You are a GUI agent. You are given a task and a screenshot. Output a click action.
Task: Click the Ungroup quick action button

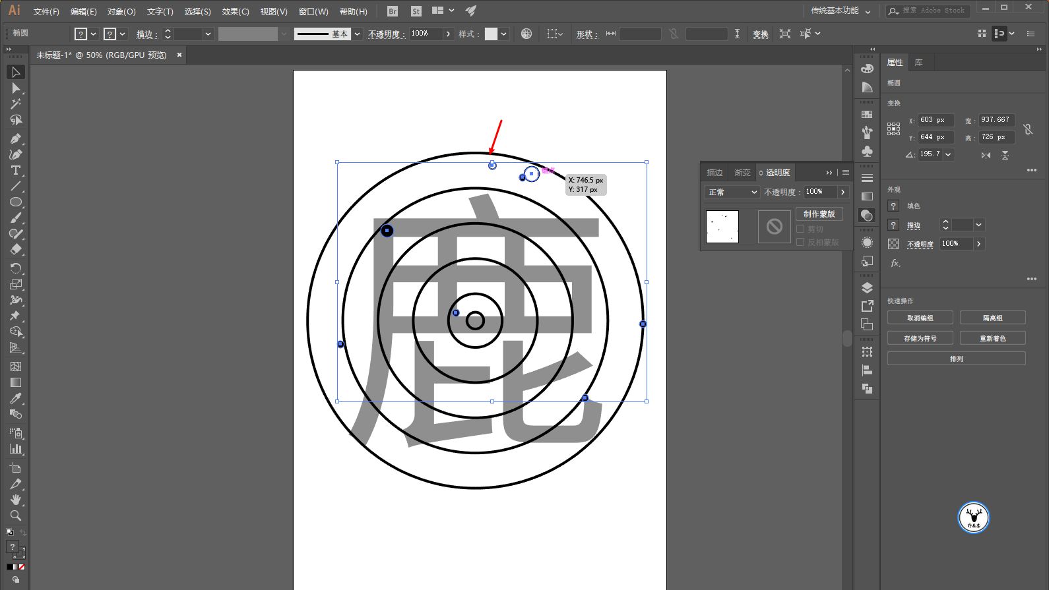pyautogui.click(x=920, y=318)
